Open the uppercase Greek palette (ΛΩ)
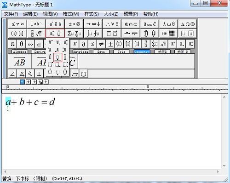This screenshot has height=183, width=230. click(x=187, y=24)
